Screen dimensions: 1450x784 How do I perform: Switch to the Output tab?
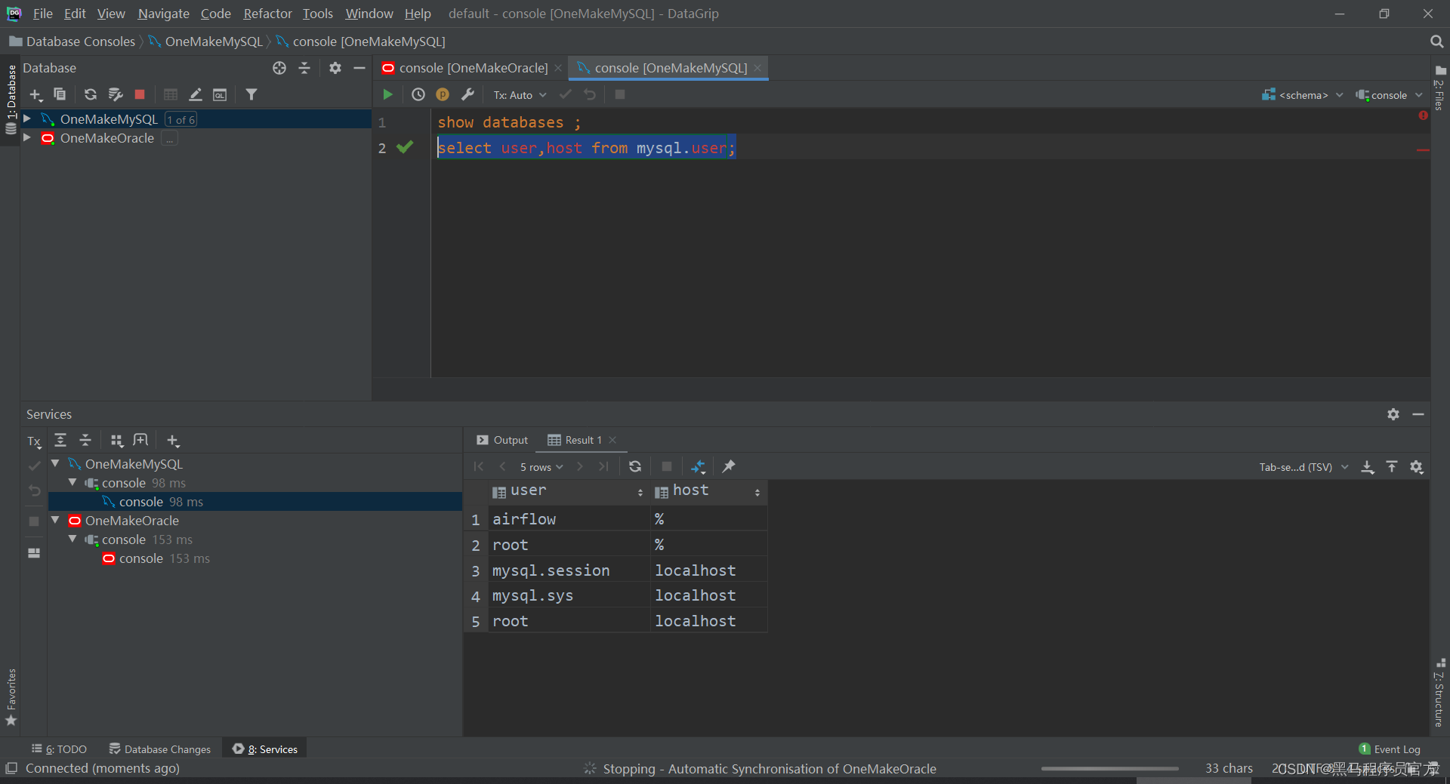coord(502,440)
